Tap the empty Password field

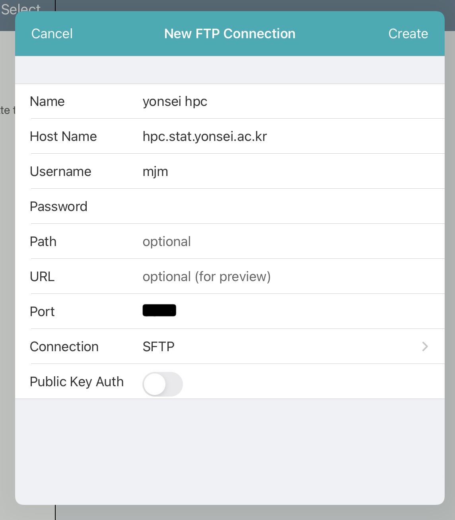278,206
